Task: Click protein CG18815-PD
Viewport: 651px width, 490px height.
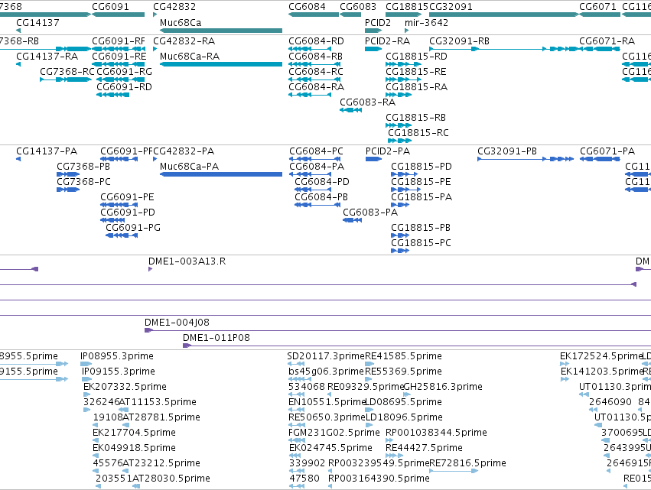Action: click(x=422, y=167)
